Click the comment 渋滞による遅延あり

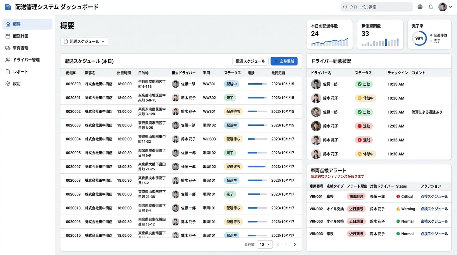click(427, 112)
